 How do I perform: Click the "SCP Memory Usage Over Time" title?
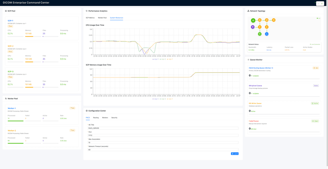click(99, 65)
